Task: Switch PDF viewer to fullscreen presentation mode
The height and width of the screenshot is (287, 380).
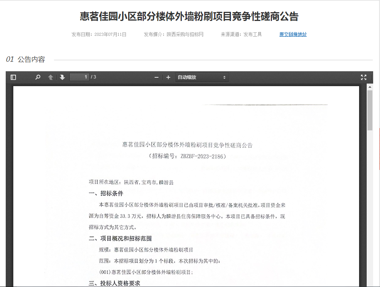Action: click(x=364, y=77)
